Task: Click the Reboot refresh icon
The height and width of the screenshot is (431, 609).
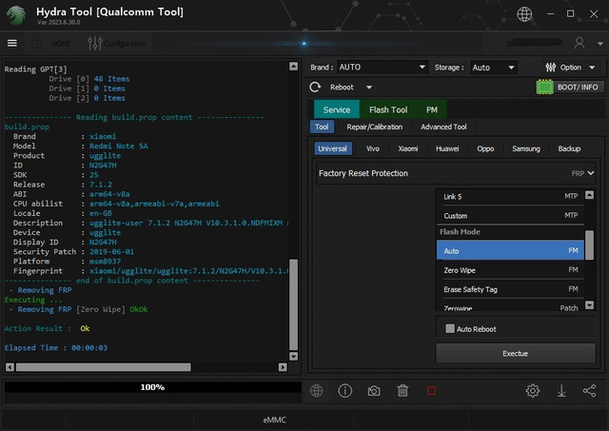Action: pyautogui.click(x=315, y=87)
